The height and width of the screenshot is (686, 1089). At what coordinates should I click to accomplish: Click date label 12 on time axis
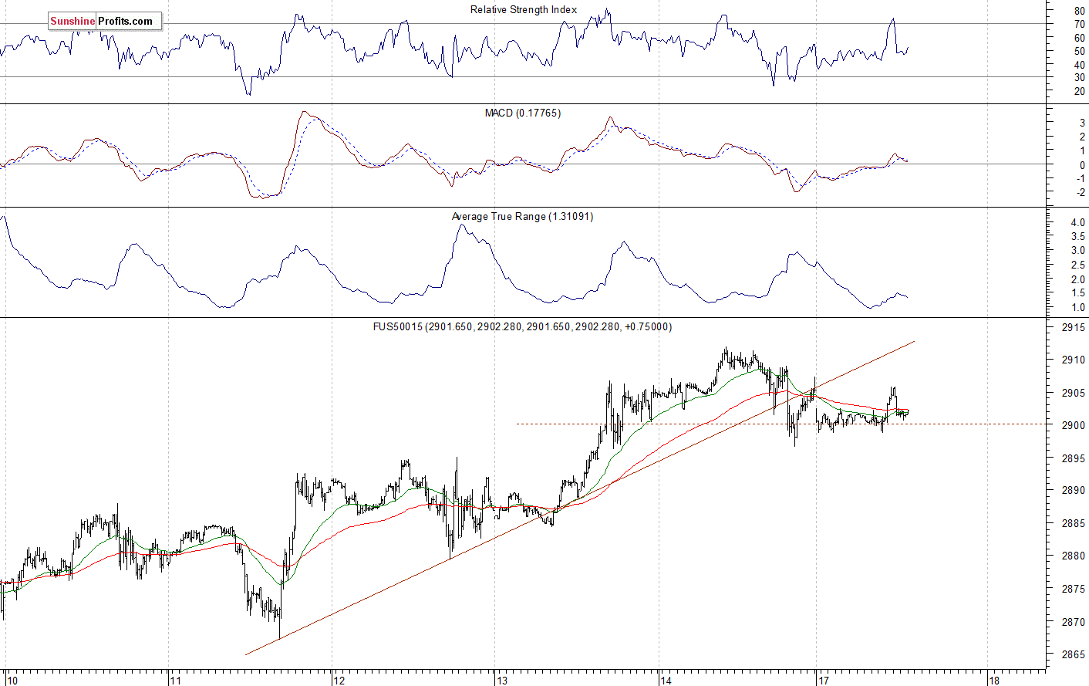(339, 681)
